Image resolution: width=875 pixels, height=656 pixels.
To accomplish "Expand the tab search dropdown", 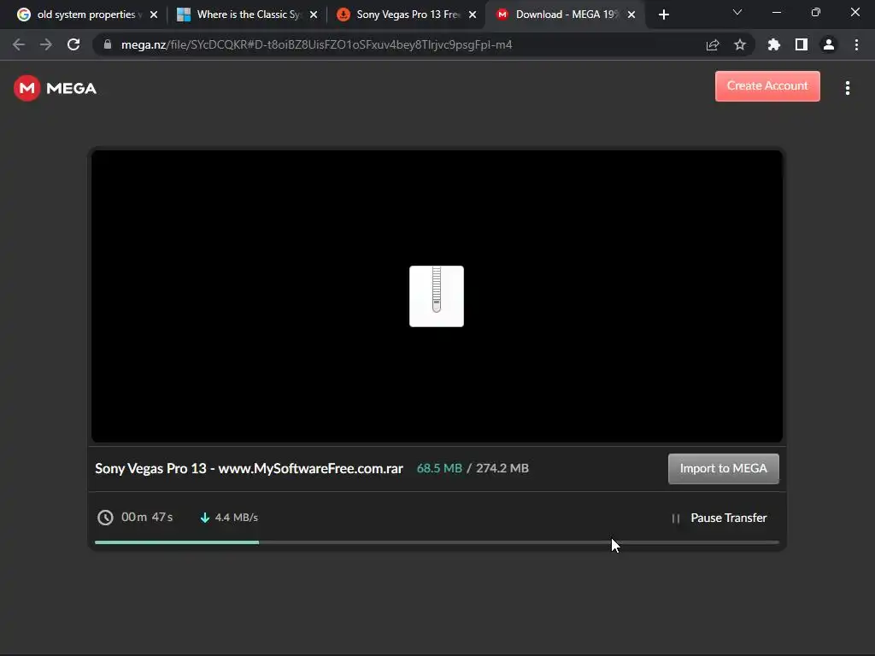I will (737, 12).
